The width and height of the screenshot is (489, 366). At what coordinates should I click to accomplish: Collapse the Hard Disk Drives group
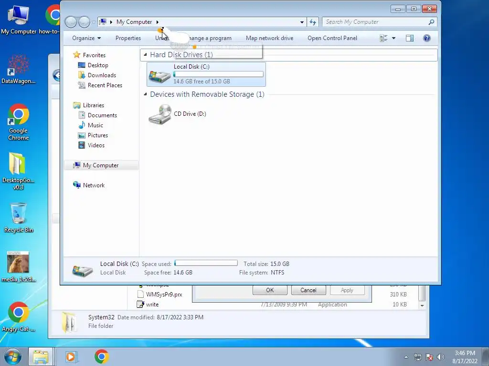point(145,55)
